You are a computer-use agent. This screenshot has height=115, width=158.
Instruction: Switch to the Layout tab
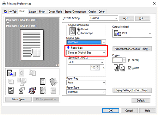pyautogui.click(x=33, y=12)
